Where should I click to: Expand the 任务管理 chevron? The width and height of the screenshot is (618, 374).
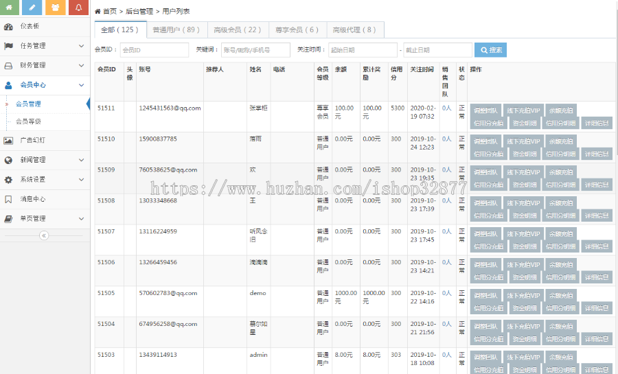(81, 46)
